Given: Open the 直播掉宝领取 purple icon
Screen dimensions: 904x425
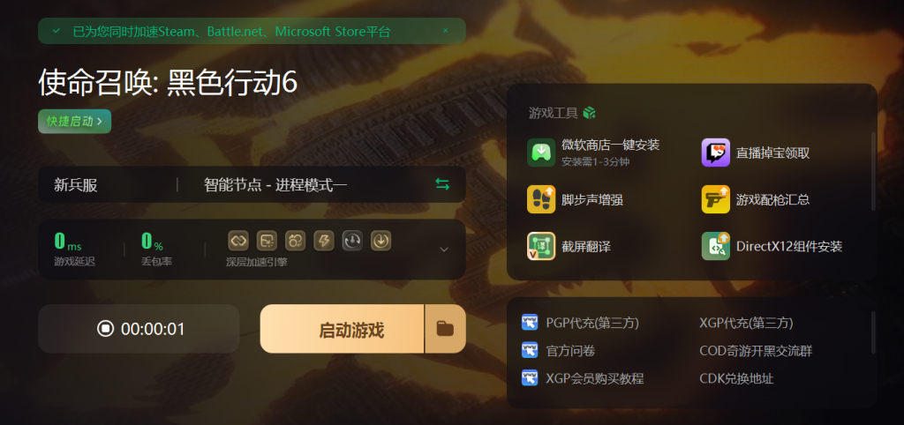Looking at the screenshot, I should pos(715,153).
